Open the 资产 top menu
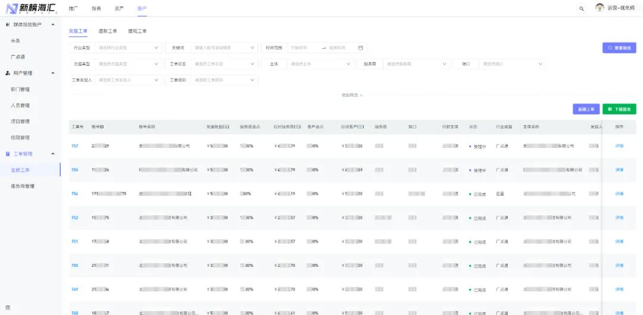Screen dimensions: 643x315 (x=119, y=8)
